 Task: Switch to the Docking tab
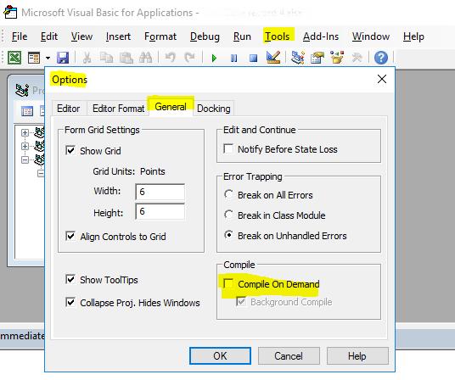coord(214,109)
